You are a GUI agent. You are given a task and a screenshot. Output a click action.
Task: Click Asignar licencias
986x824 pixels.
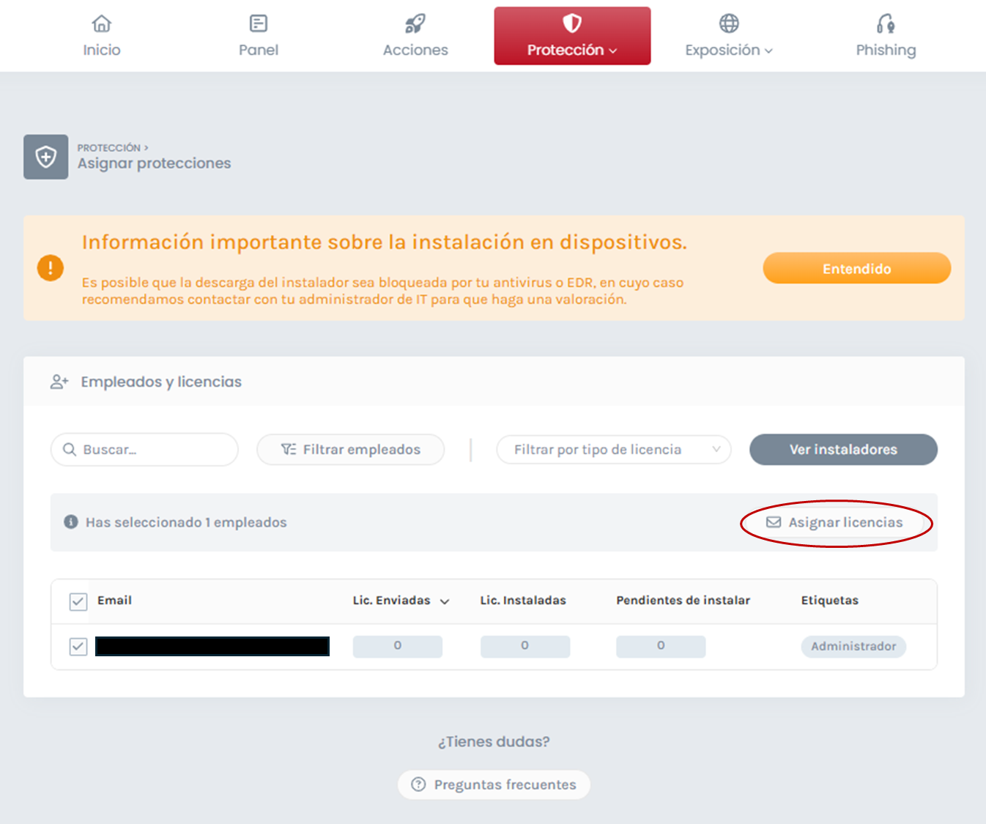point(836,522)
